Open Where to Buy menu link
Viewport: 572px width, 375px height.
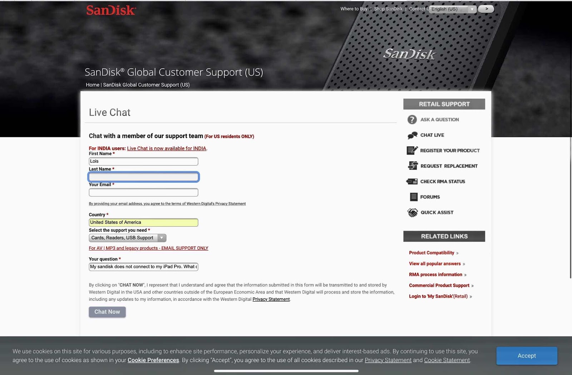coord(354,9)
